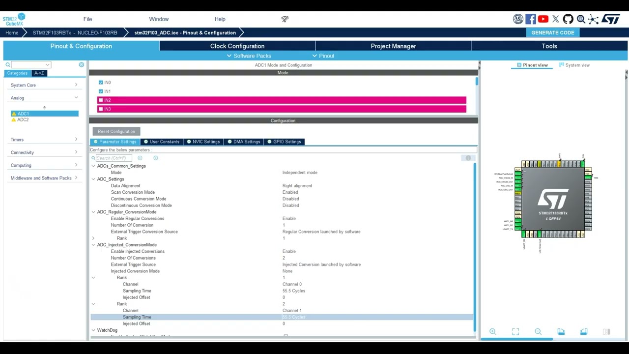Click the connectivity status icon beside Help
629x354 pixels.
click(285, 19)
